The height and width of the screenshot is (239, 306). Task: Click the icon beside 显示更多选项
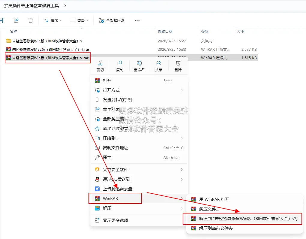pos(97,220)
